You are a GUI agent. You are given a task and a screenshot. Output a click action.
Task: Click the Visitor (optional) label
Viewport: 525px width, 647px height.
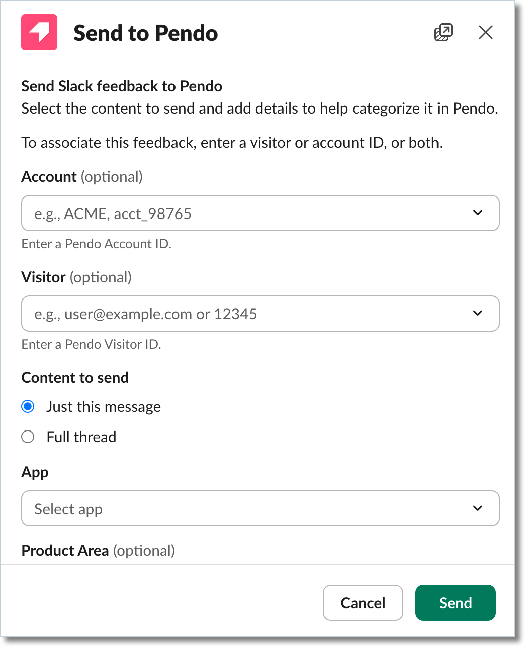(x=76, y=277)
